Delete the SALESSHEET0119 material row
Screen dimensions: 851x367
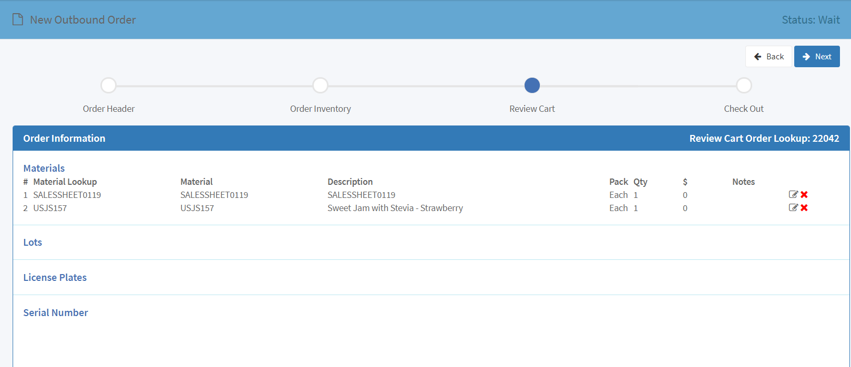click(804, 194)
